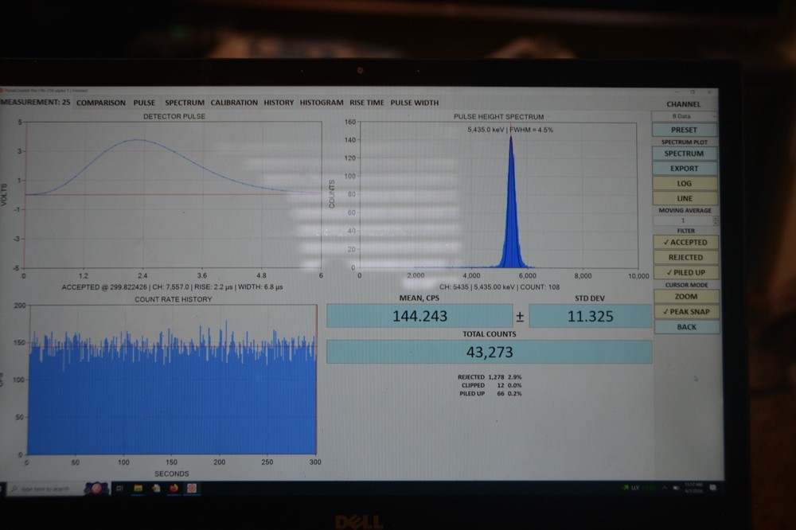Increase Moving Average with stepper arrow
Viewport: 796px width, 530px height.
[x=716, y=218]
